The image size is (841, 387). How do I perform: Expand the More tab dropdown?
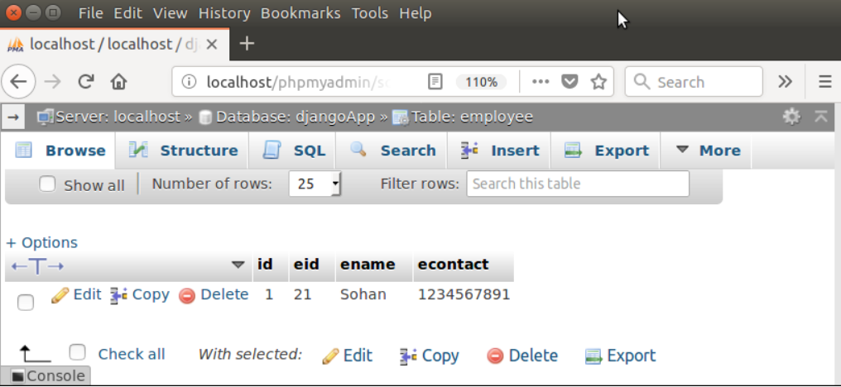point(707,150)
